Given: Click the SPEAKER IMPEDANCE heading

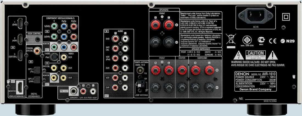Looking at the screenshot, I should tap(201, 49).
